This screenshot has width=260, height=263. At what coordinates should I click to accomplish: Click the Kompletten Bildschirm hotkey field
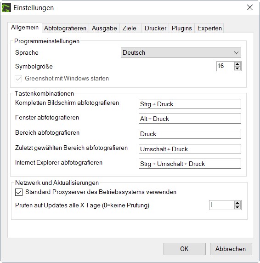[190, 104]
